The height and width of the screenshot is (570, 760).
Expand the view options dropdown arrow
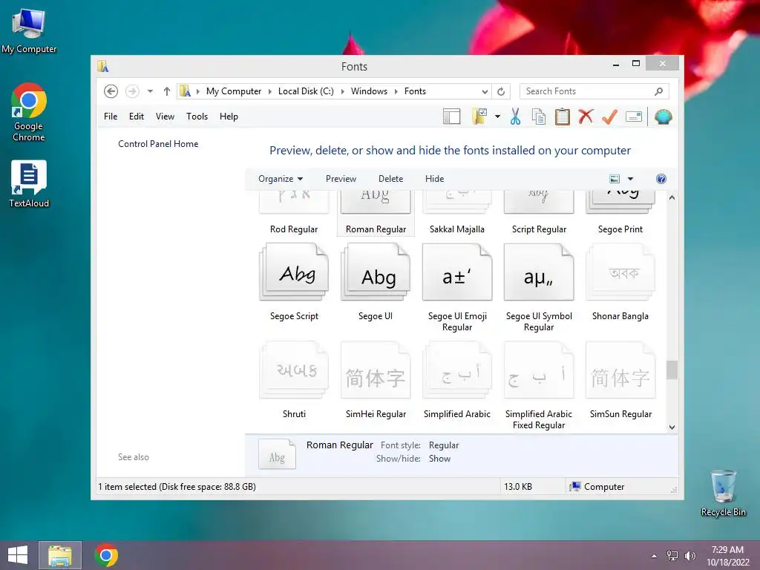[630, 179]
